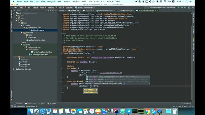This screenshot has width=205, height=115.
Task: Expand the .idea folder
Action: [17, 16]
